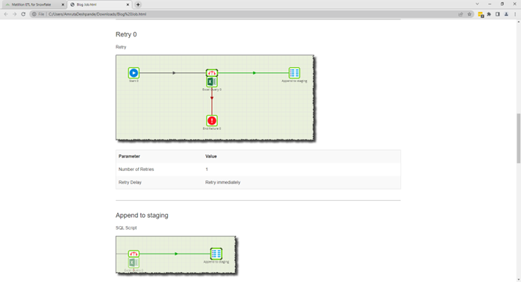Click the vertical page scrollbar thumb
The width and height of the screenshot is (521, 282).
point(518,138)
